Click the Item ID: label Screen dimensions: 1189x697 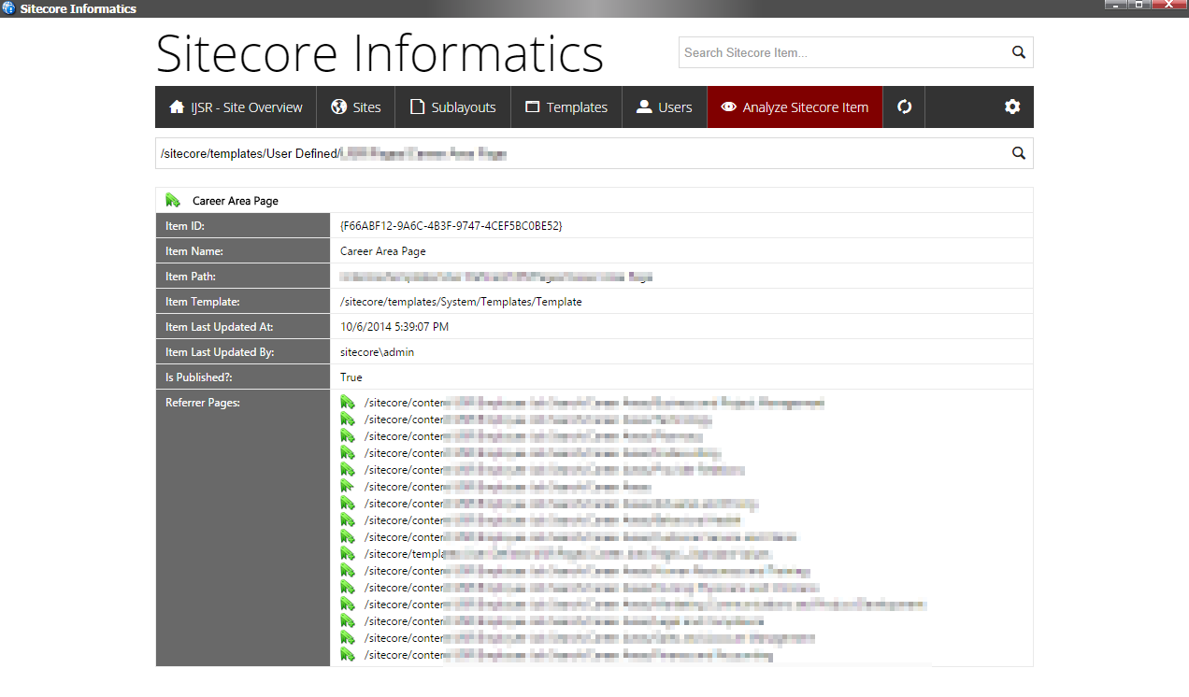tap(185, 226)
